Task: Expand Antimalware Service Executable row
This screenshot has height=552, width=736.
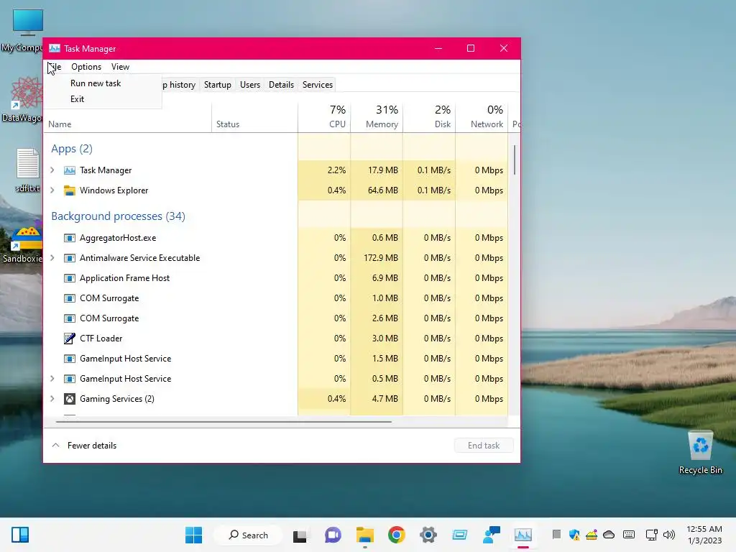Action: click(x=52, y=258)
